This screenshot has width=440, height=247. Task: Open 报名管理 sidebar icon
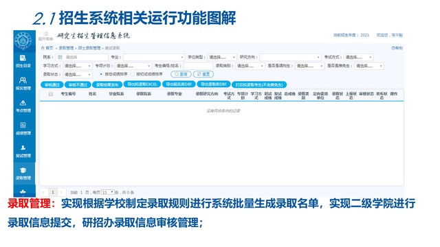[x=23, y=84]
